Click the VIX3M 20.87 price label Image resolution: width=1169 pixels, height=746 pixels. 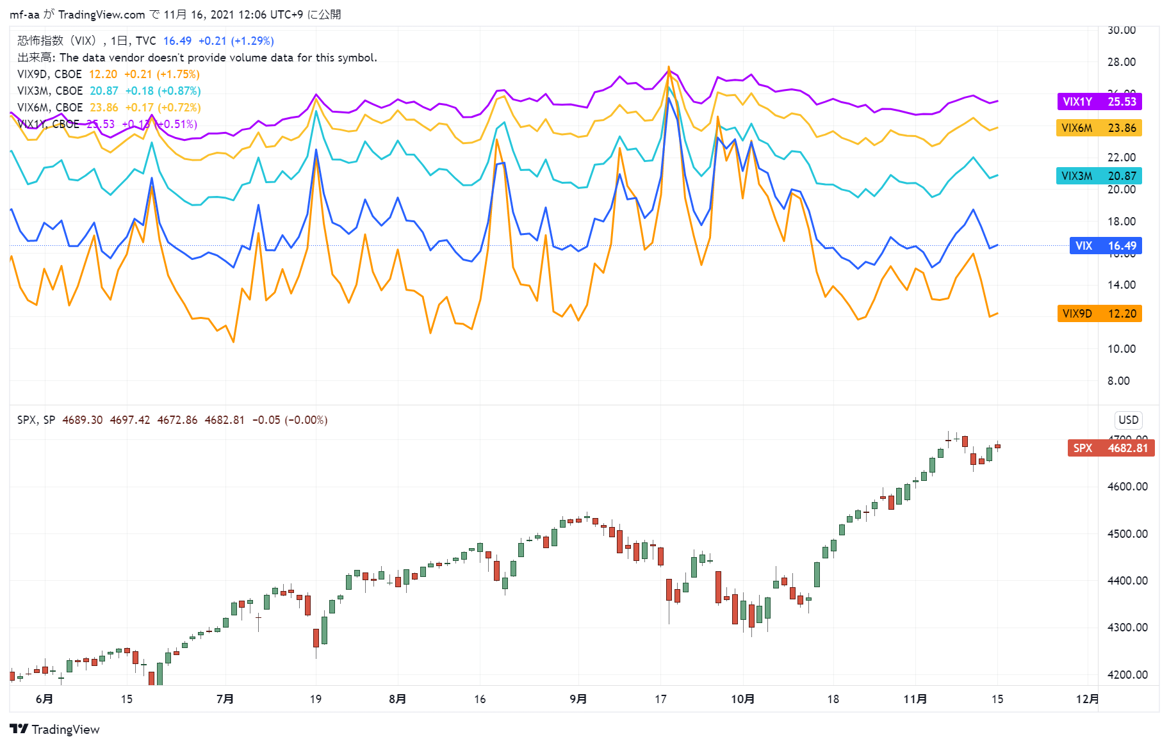click(1099, 176)
